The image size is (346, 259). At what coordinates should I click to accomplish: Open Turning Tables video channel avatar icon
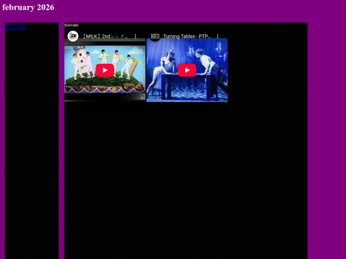coord(155,36)
